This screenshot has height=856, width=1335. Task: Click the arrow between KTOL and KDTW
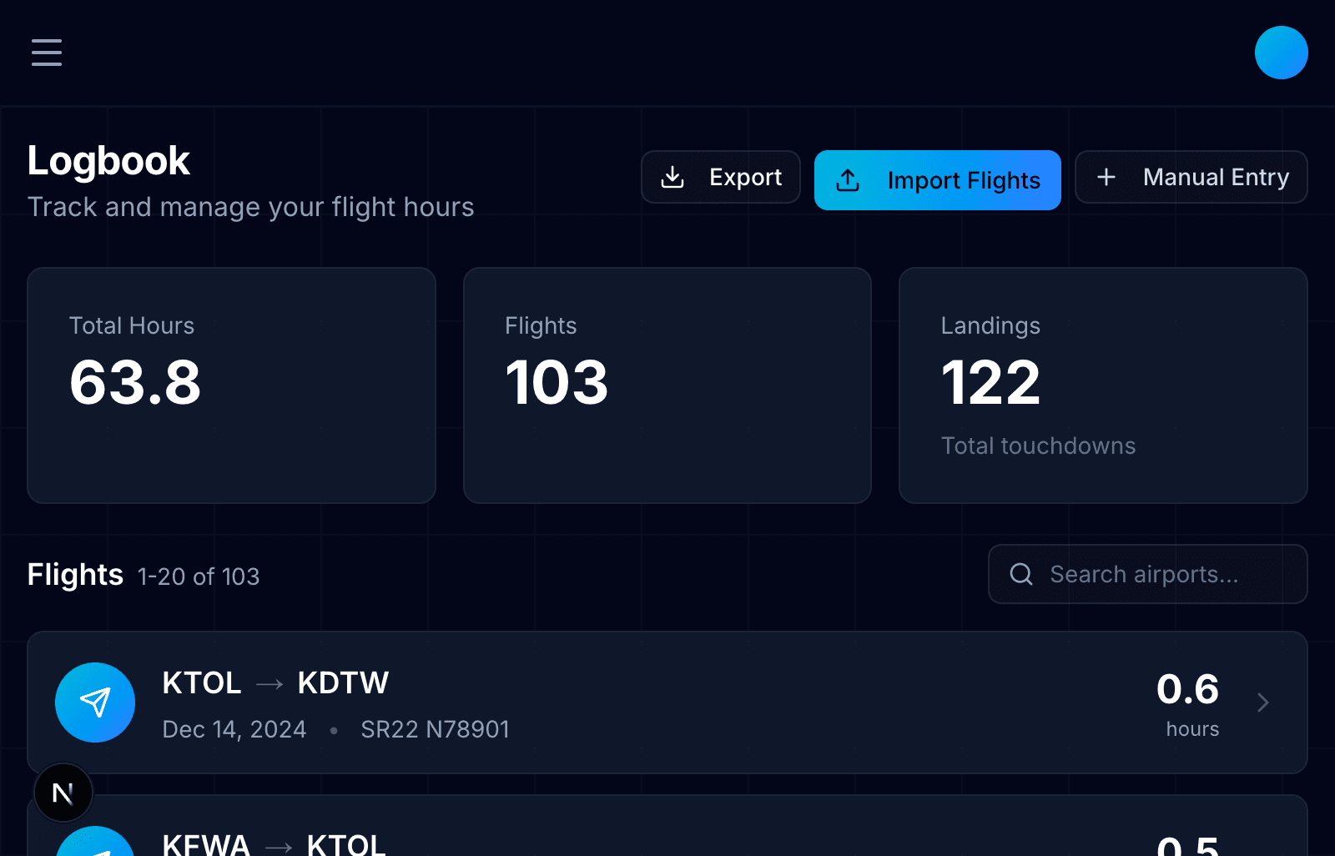click(268, 682)
